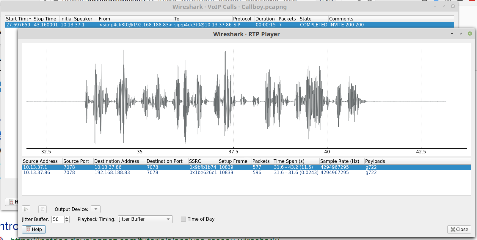
Task: Sort streams by Time Span column
Action: click(296, 161)
